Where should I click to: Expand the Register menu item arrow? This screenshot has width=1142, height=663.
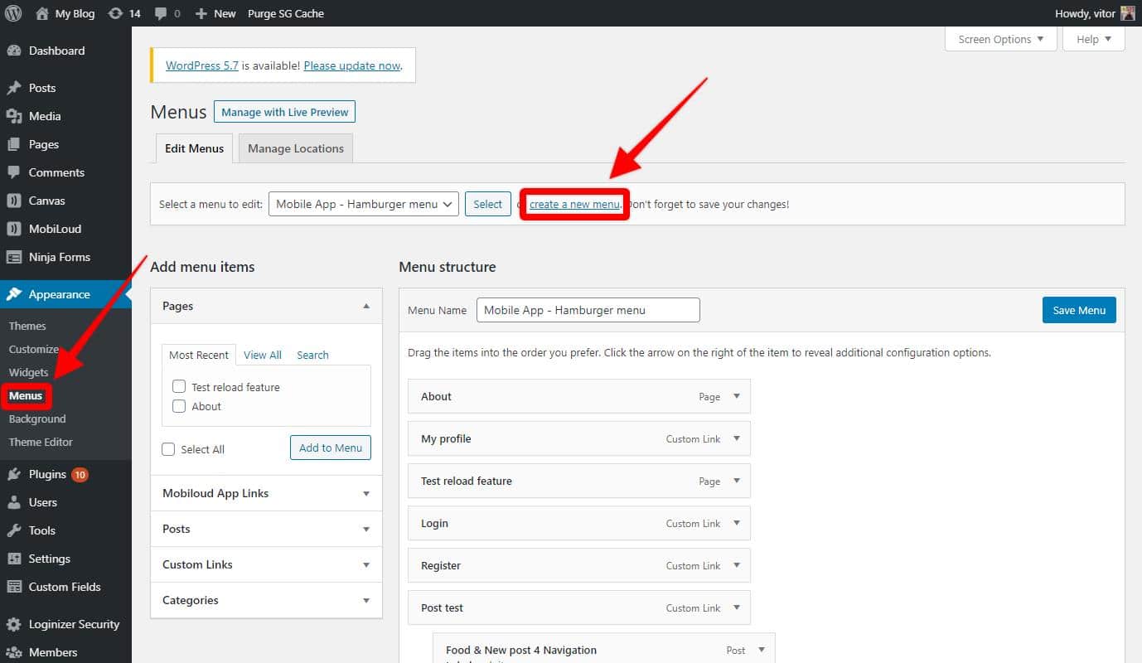click(x=737, y=565)
